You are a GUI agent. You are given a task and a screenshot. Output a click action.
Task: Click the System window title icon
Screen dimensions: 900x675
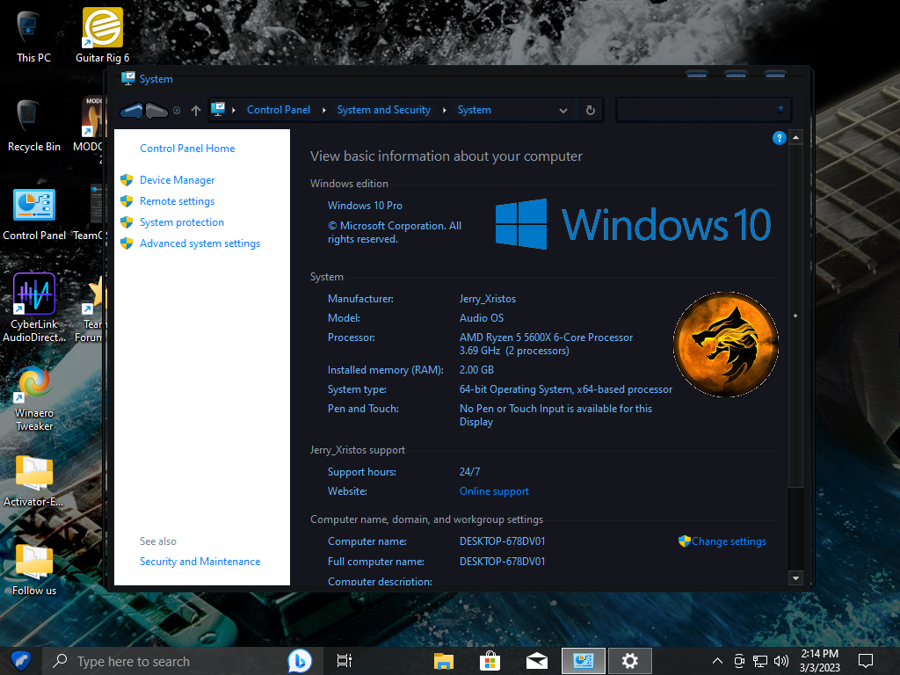128,78
